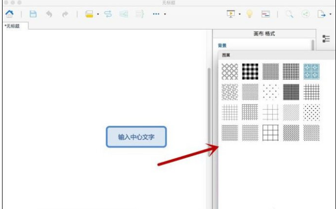Add a relationship line between topics
This screenshot has height=209, width=336.
click(108, 14)
